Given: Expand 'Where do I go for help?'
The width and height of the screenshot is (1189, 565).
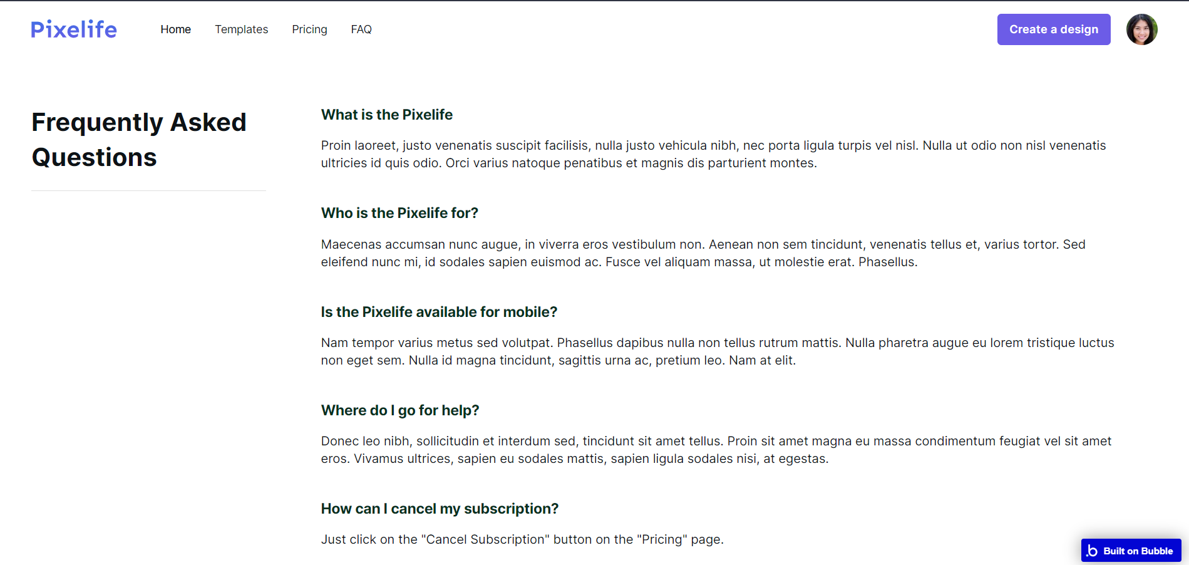Looking at the screenshot, I should pos(399,410).
